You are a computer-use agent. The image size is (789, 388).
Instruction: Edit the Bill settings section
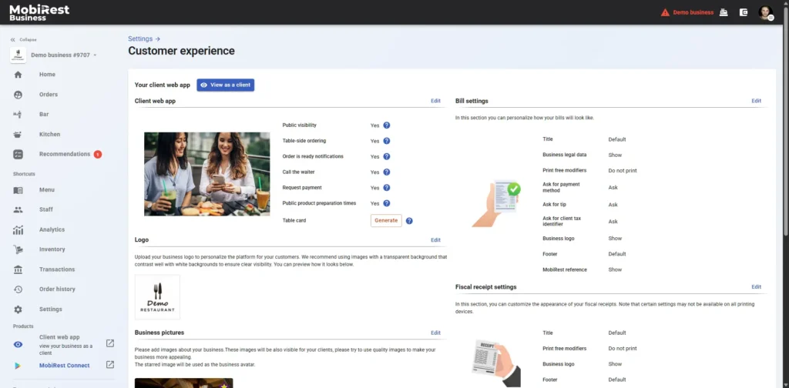756,101
